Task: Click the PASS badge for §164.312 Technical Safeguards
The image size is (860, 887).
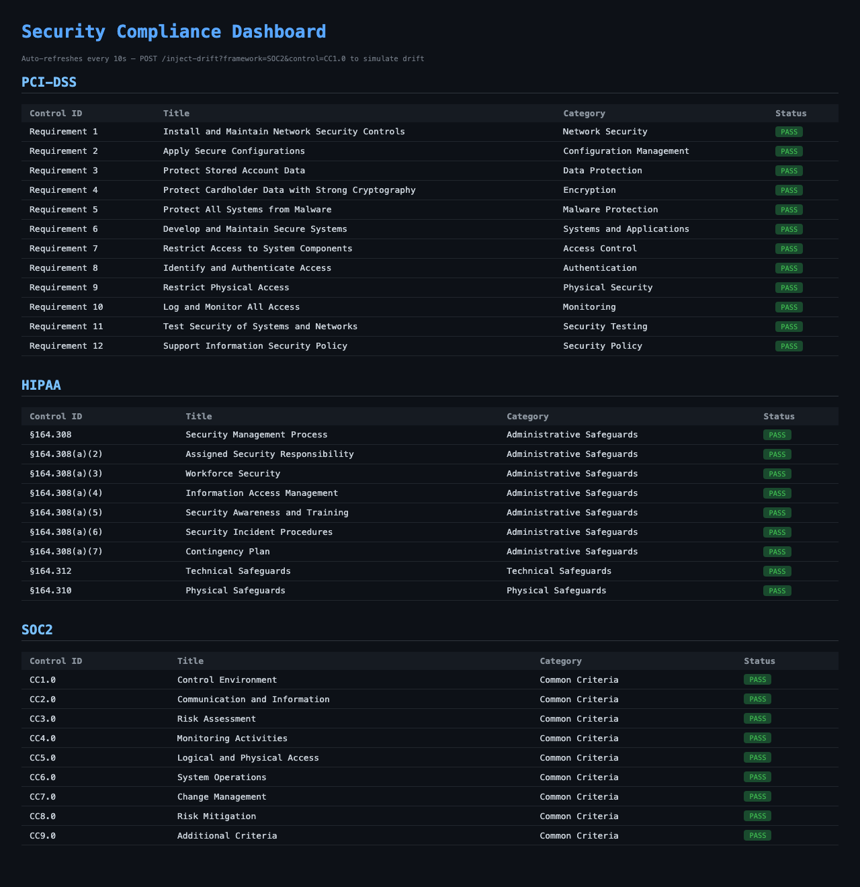Action: coord(777,571)
